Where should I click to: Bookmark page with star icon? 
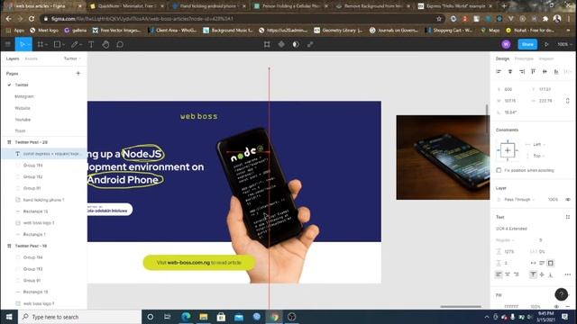coord(439,19)
